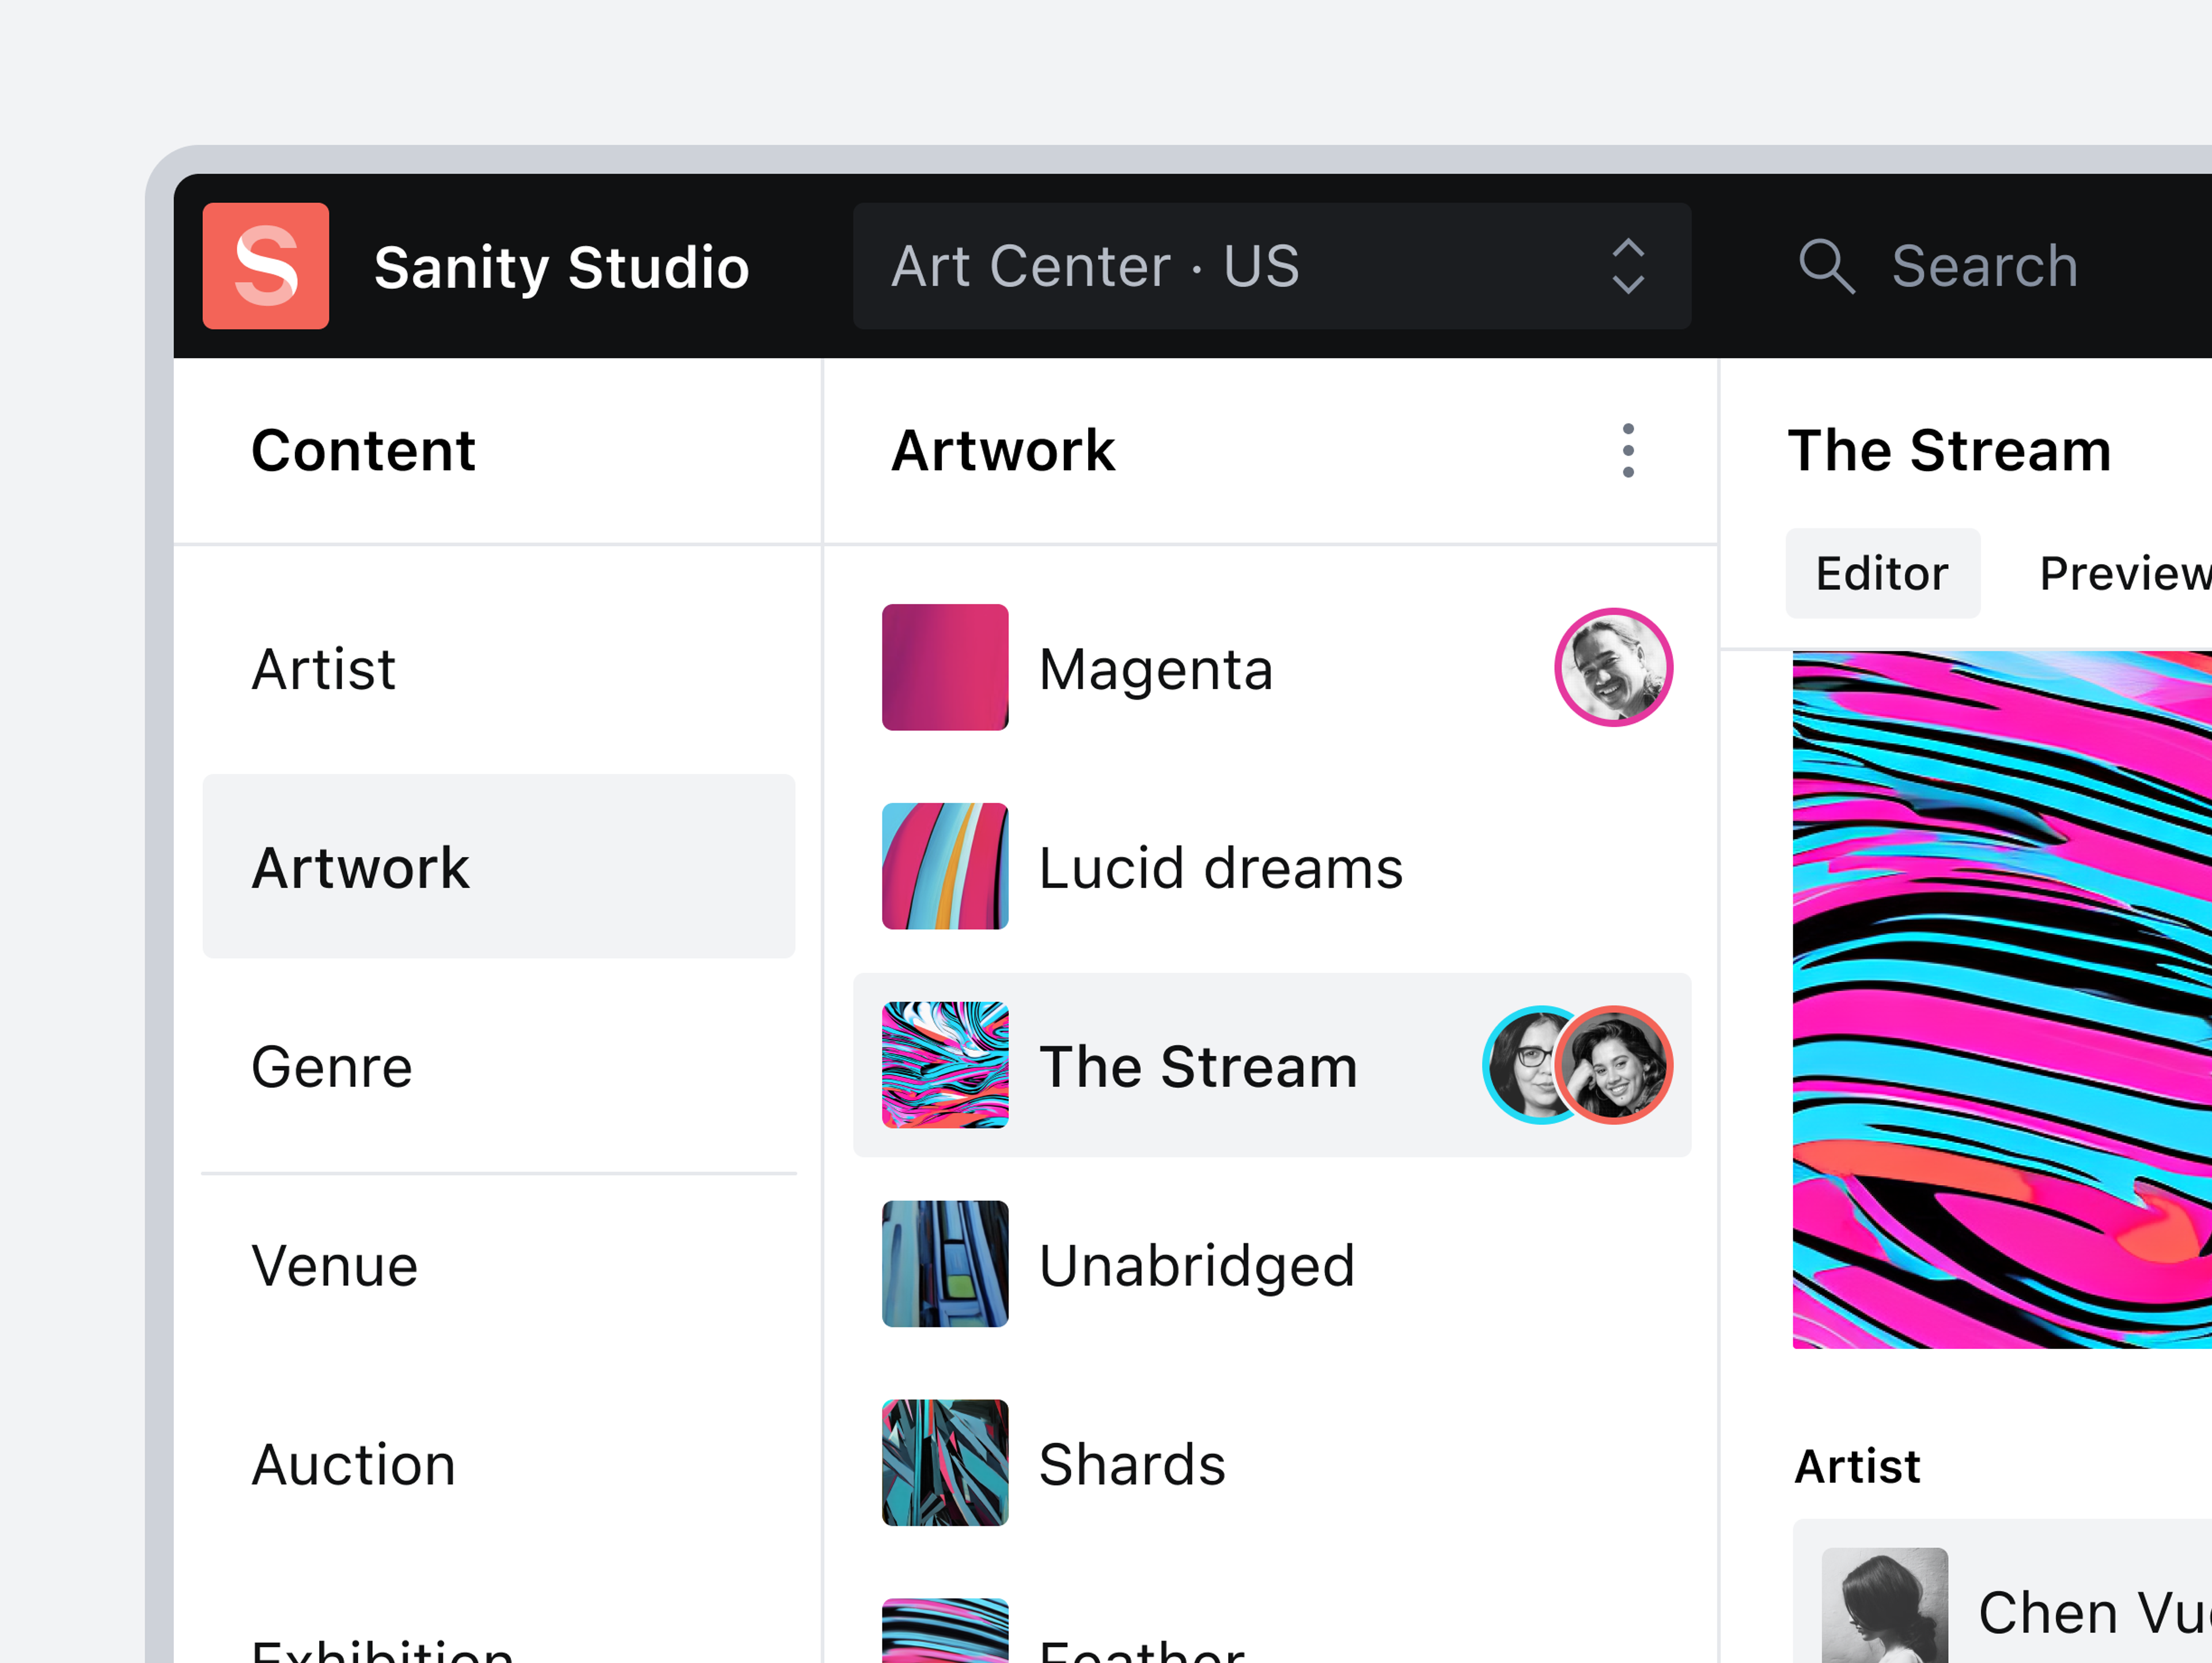Select Genre in the Content list
2212x1663 pixels.
coord(332,1067)
